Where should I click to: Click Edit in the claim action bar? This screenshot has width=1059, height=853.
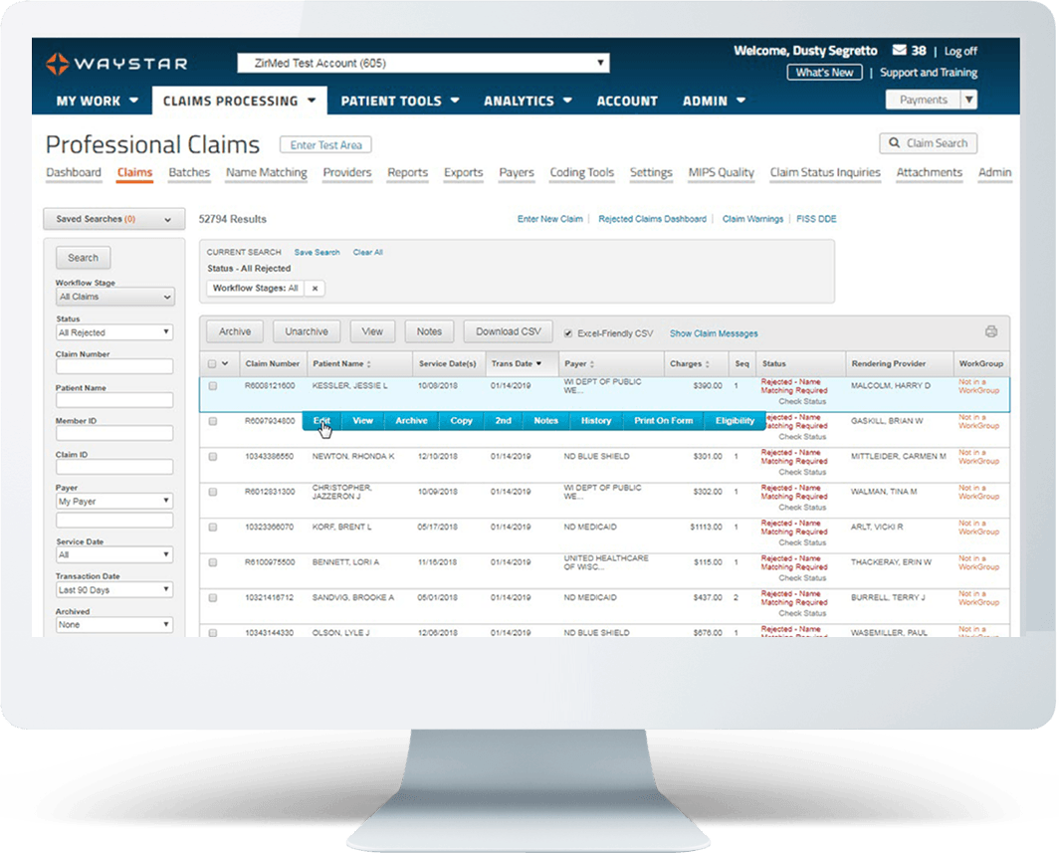321,420
